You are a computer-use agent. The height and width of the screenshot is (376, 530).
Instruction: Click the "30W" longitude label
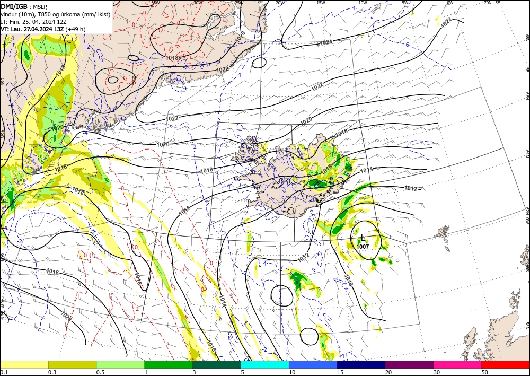coord(198,3)
